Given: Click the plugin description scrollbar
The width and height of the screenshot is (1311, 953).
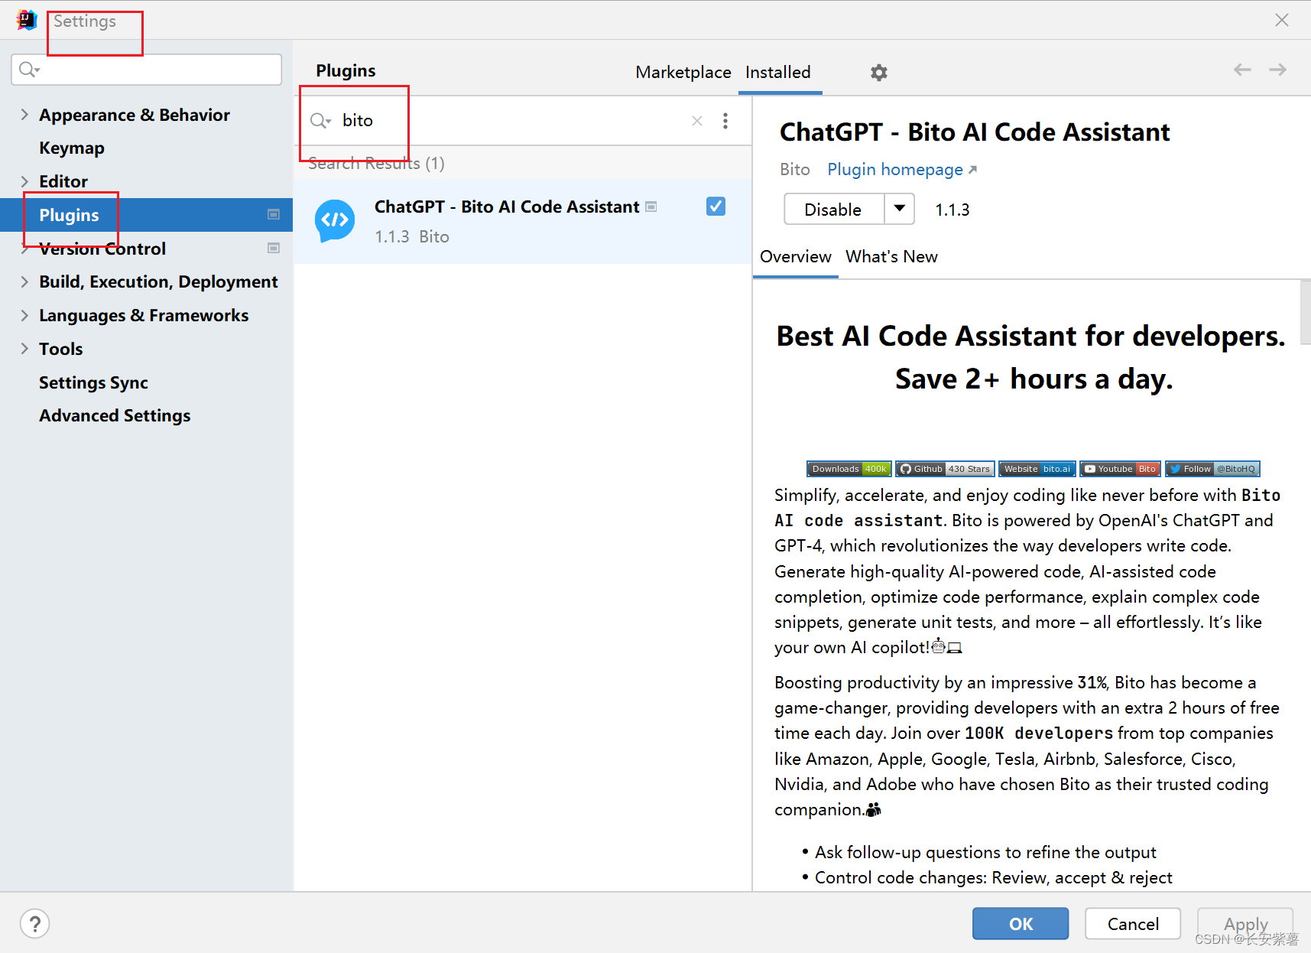Looking at the screenshot, I should 1305,313.
